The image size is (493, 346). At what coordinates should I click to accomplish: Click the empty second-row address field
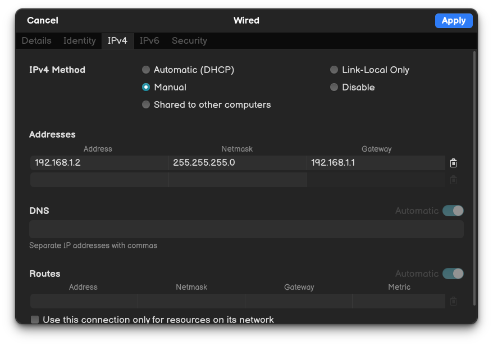pyautogui.click(x=99, y=180)
